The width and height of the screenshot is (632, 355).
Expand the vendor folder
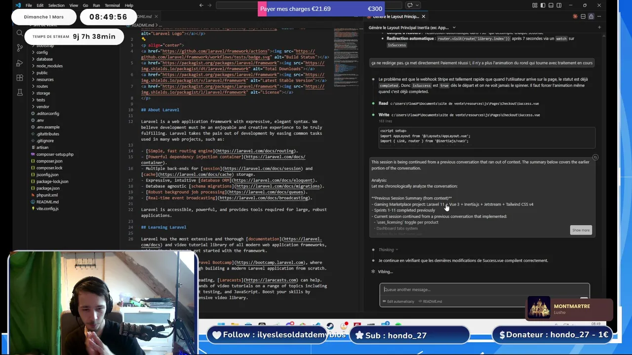coord(42,106)
